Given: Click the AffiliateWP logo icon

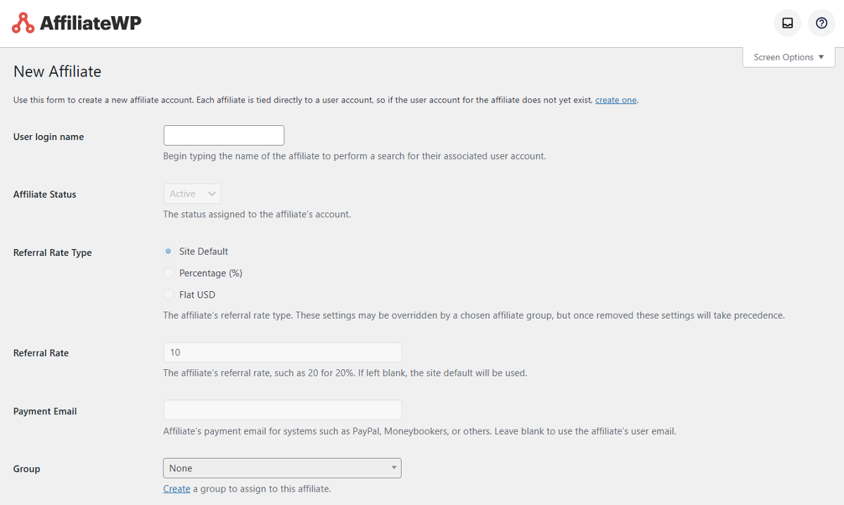Looking at the screenshot, I should coord(23,23).
